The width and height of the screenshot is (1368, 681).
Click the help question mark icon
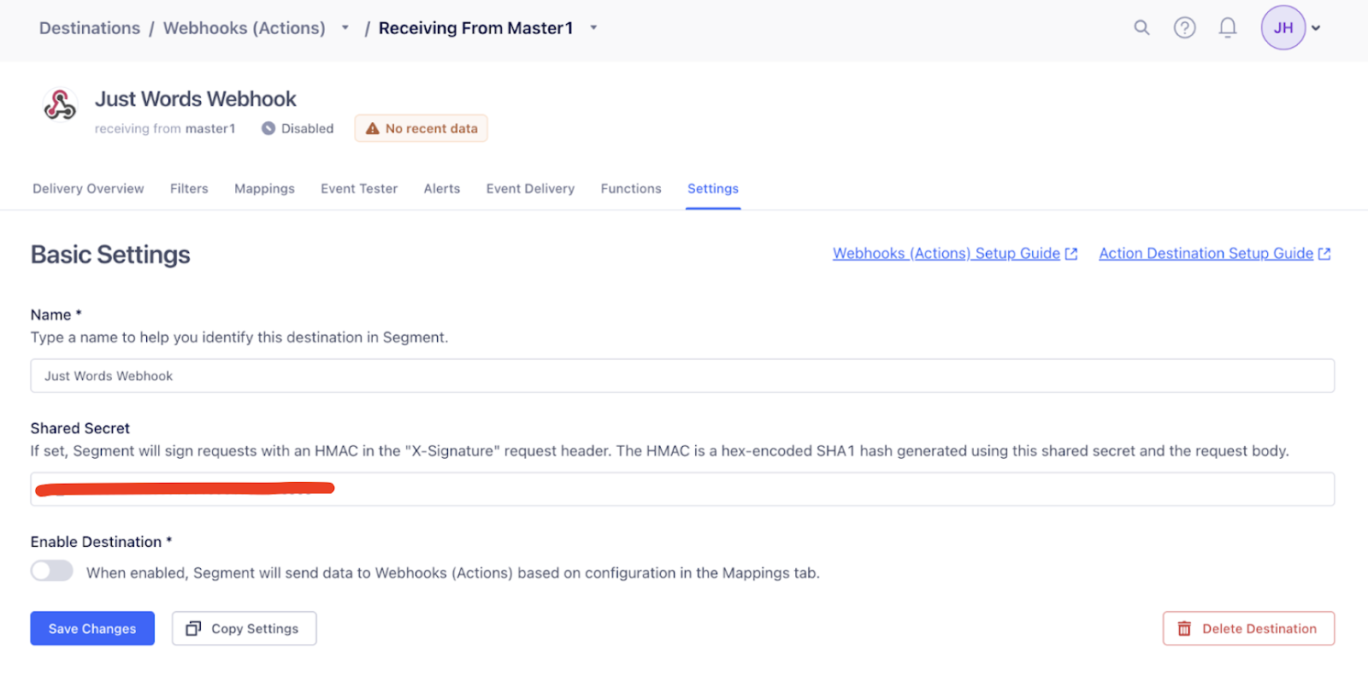pyautogui.click(x=1184, y=27)
